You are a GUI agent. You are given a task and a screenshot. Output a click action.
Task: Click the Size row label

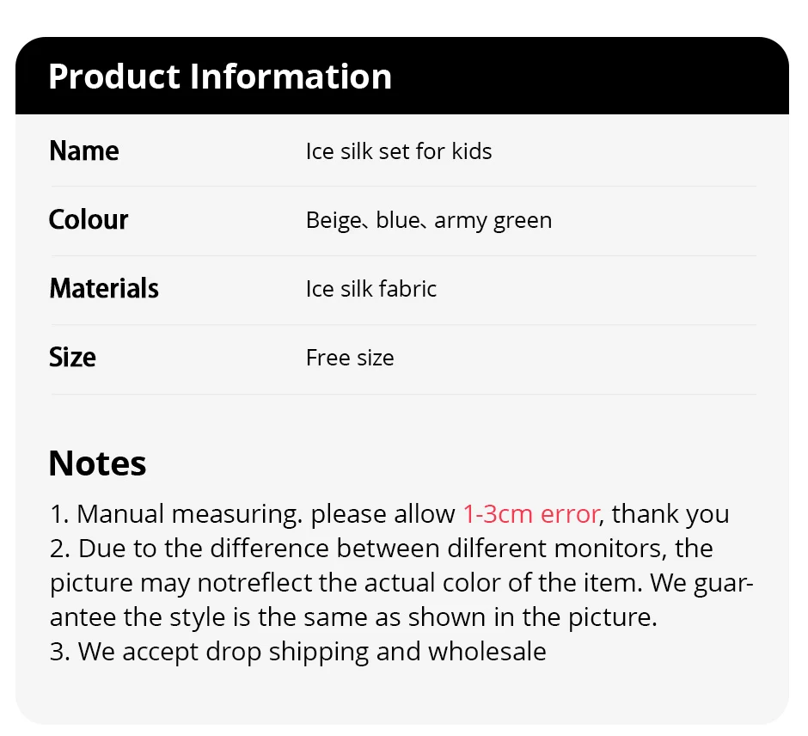coord(72,358)
